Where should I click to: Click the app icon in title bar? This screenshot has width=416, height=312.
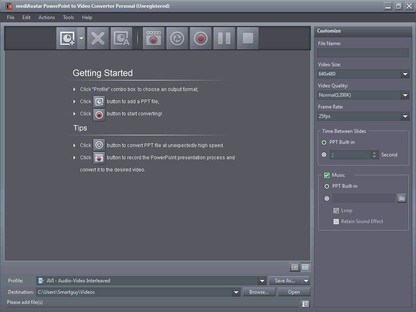point(9,6)
